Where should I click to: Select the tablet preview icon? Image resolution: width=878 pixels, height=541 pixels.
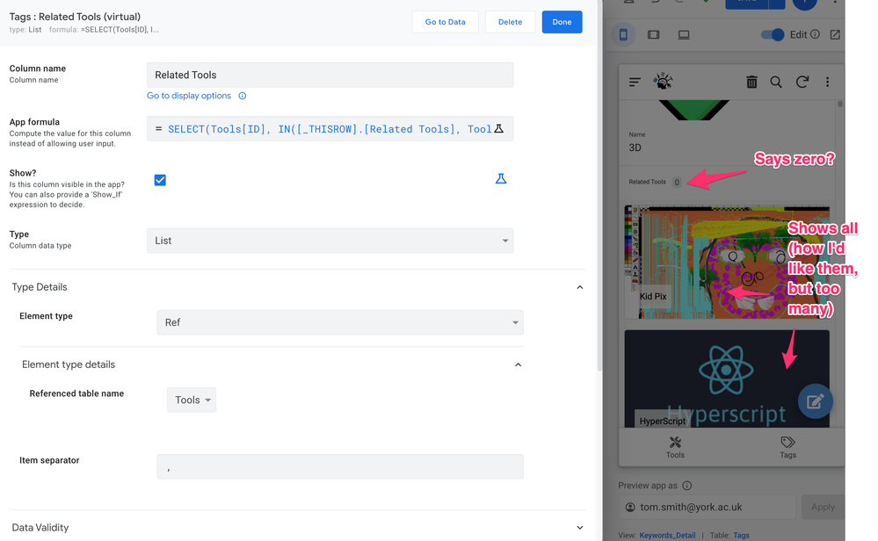click(654, 34)
